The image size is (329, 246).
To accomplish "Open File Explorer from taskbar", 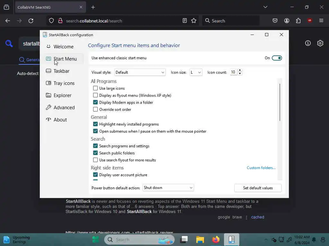I will pyautogui.click(x=200, y=240).
